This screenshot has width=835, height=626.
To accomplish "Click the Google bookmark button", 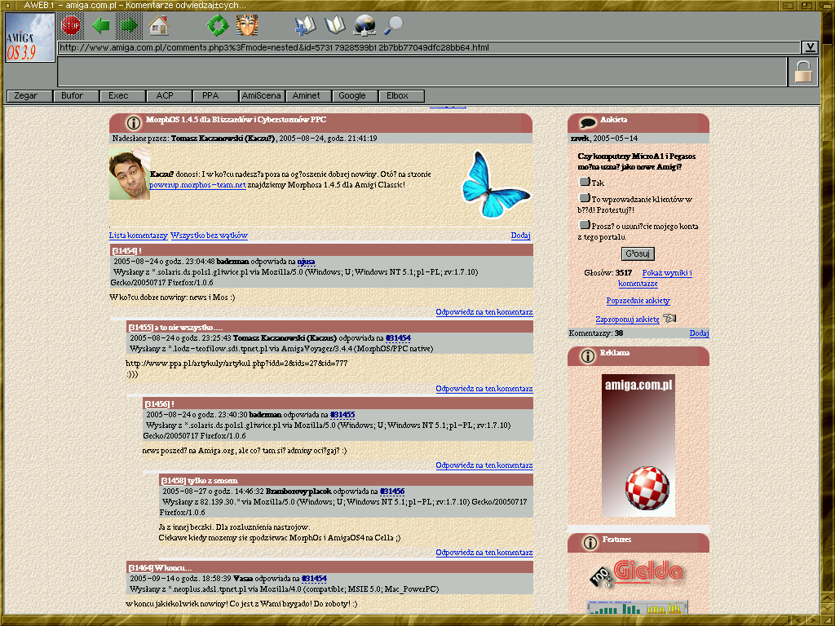I will 355,96.
